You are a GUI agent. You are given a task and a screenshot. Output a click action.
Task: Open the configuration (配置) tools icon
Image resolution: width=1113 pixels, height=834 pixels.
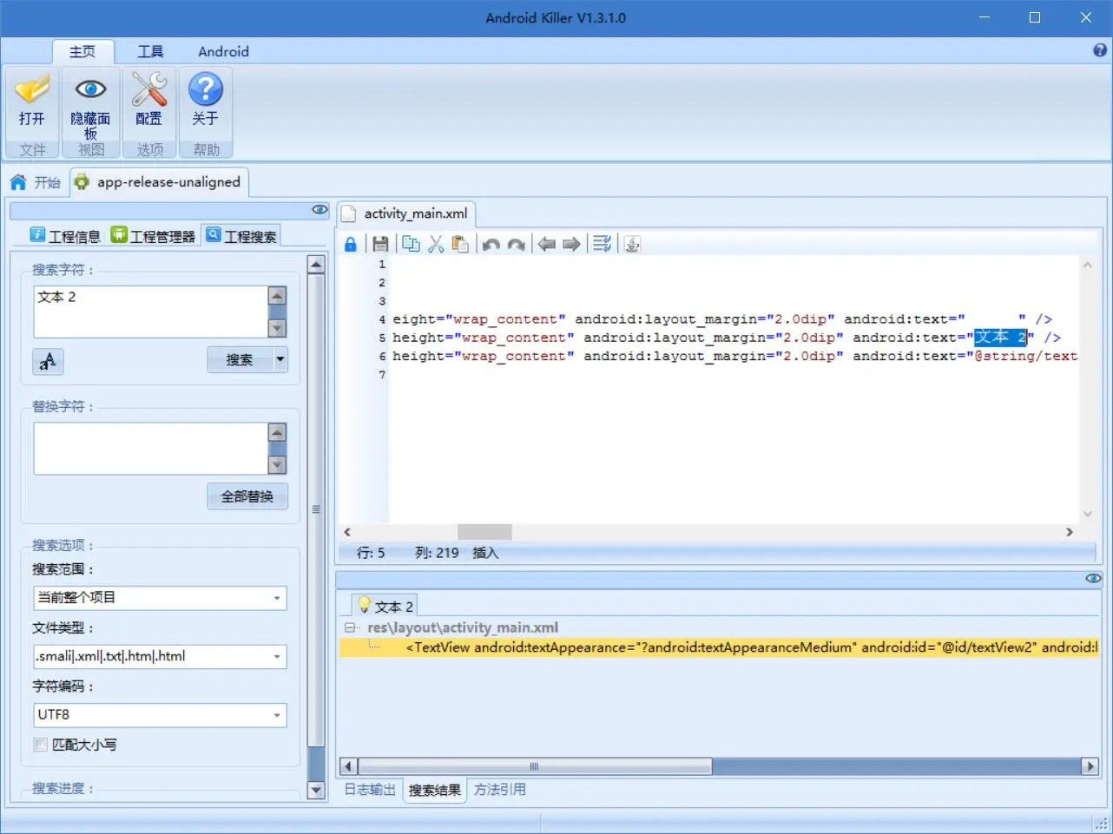click(x=148, y=89)
